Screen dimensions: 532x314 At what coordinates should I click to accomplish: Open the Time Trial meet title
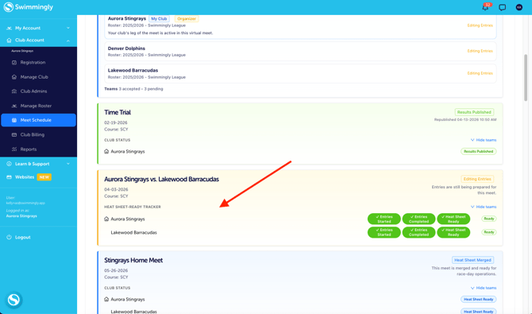pos(118,112)
